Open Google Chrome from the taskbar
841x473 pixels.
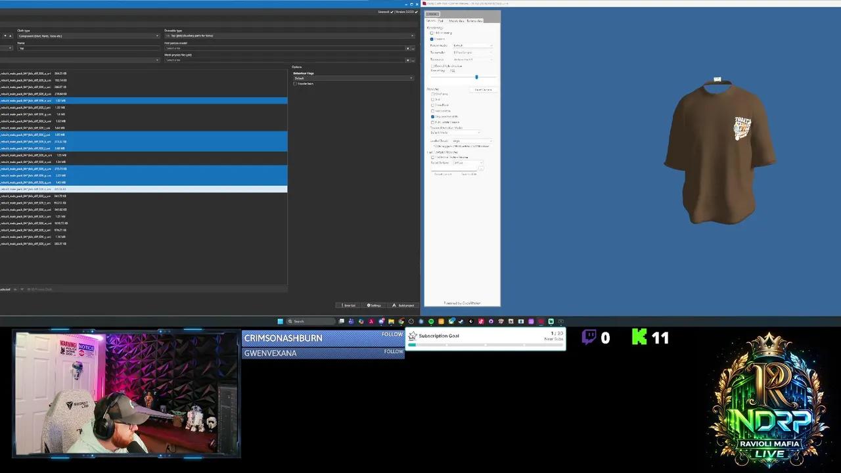[x=401, y=321]
